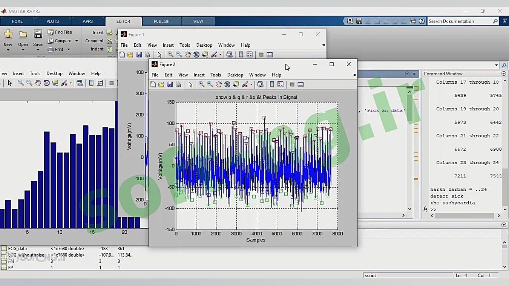The height and width of the screenshot is (286, 509).
Task: Click Comment percent icon in Editor ribbon
Action: [x=109, y=41]
